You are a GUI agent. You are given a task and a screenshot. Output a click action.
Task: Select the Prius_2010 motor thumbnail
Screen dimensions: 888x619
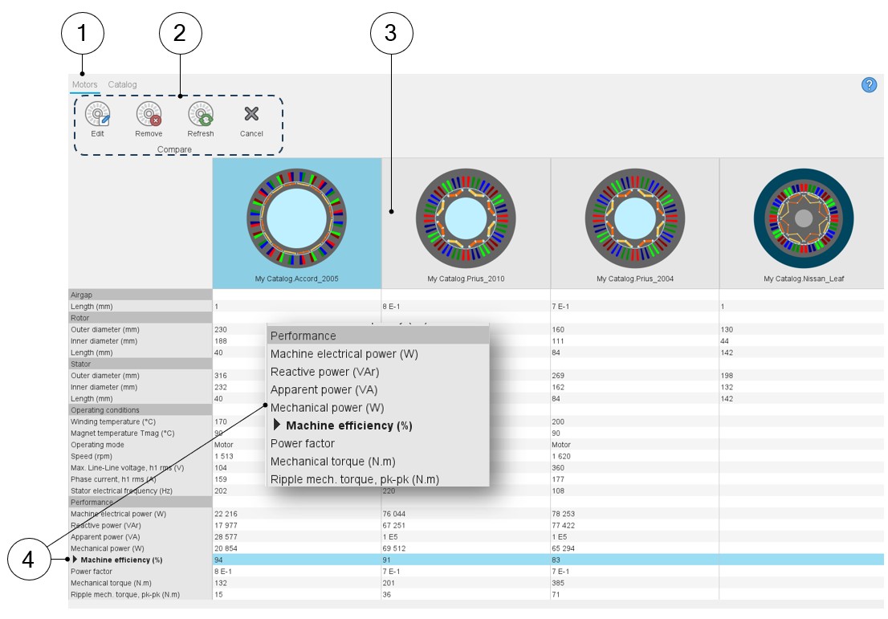click(466, 218)
